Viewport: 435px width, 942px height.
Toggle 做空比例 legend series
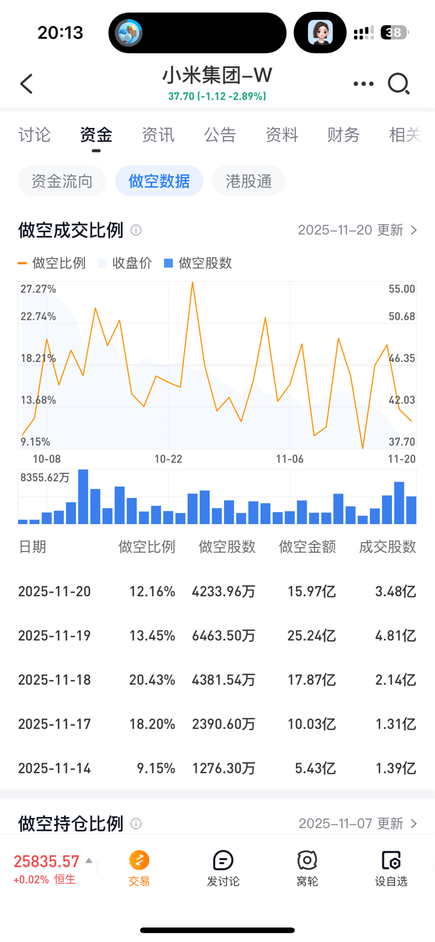pos(52,263)
